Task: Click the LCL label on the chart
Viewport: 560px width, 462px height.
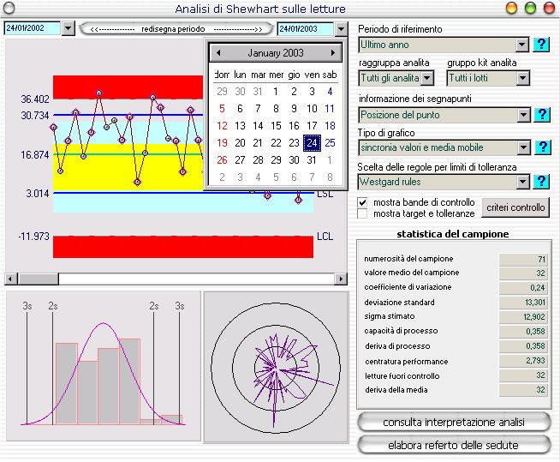Action: pos(325,237)
